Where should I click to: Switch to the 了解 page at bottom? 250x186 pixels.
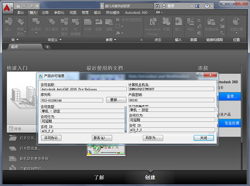99,177
